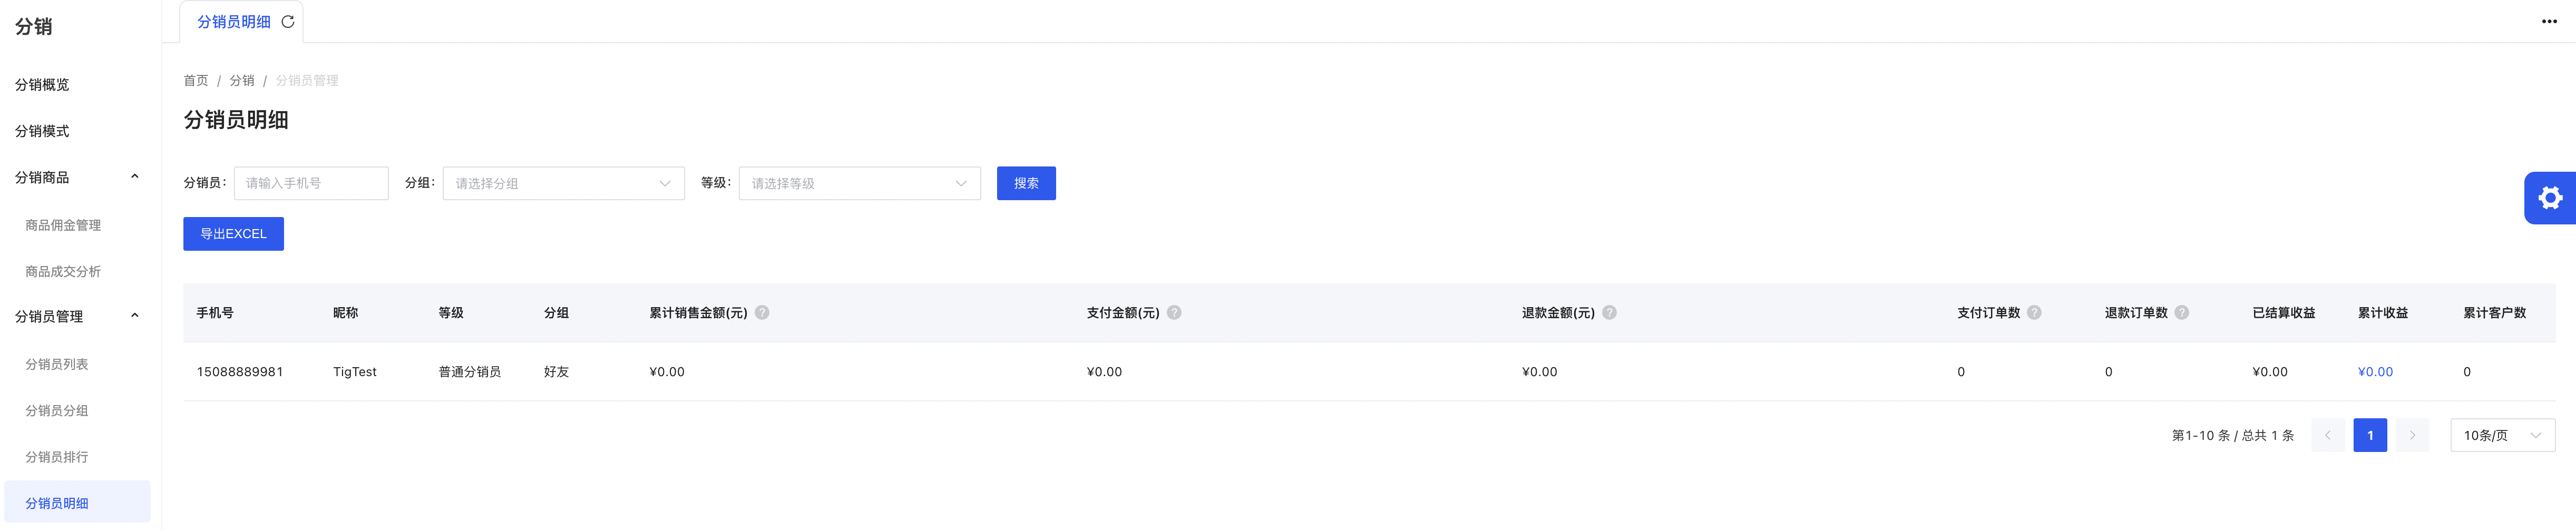2576x531 pixels.
Task: Open the floating gear settings panel
Action: click(2550, 198)
